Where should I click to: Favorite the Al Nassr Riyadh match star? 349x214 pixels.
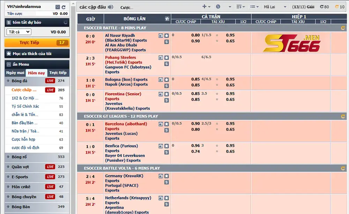[x=166, y=36]
